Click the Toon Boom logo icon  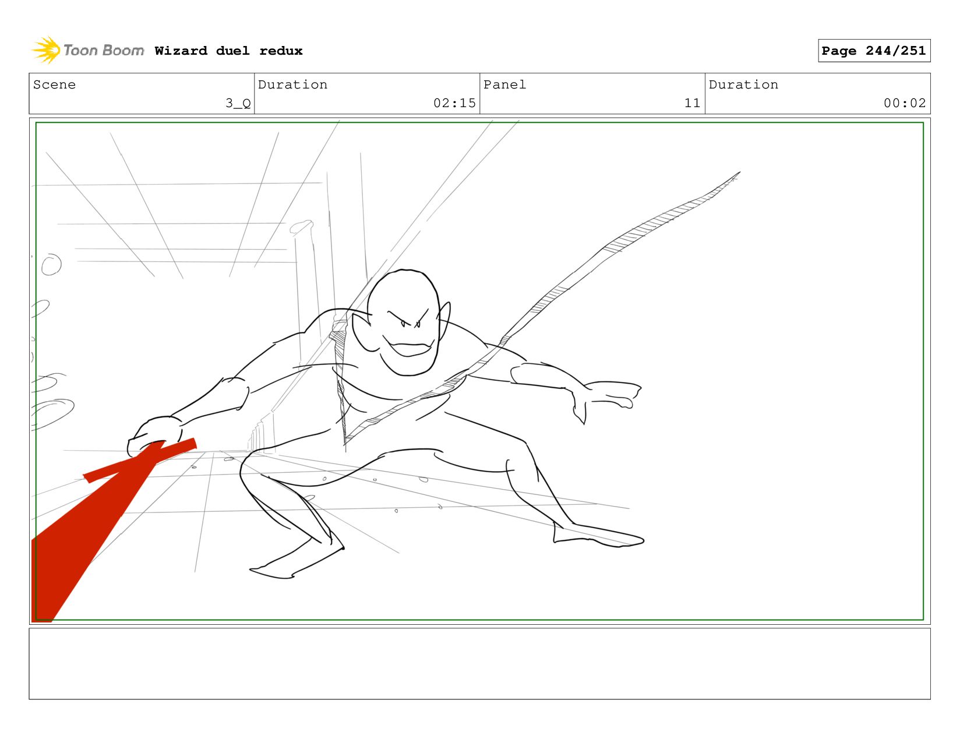point(47,51)
